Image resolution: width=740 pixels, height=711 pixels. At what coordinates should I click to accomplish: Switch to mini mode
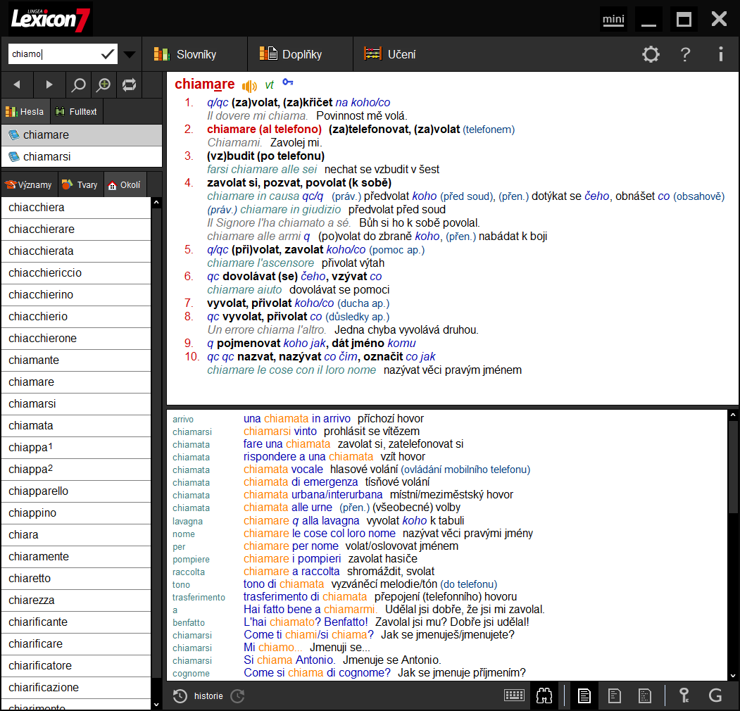(613, 19)
